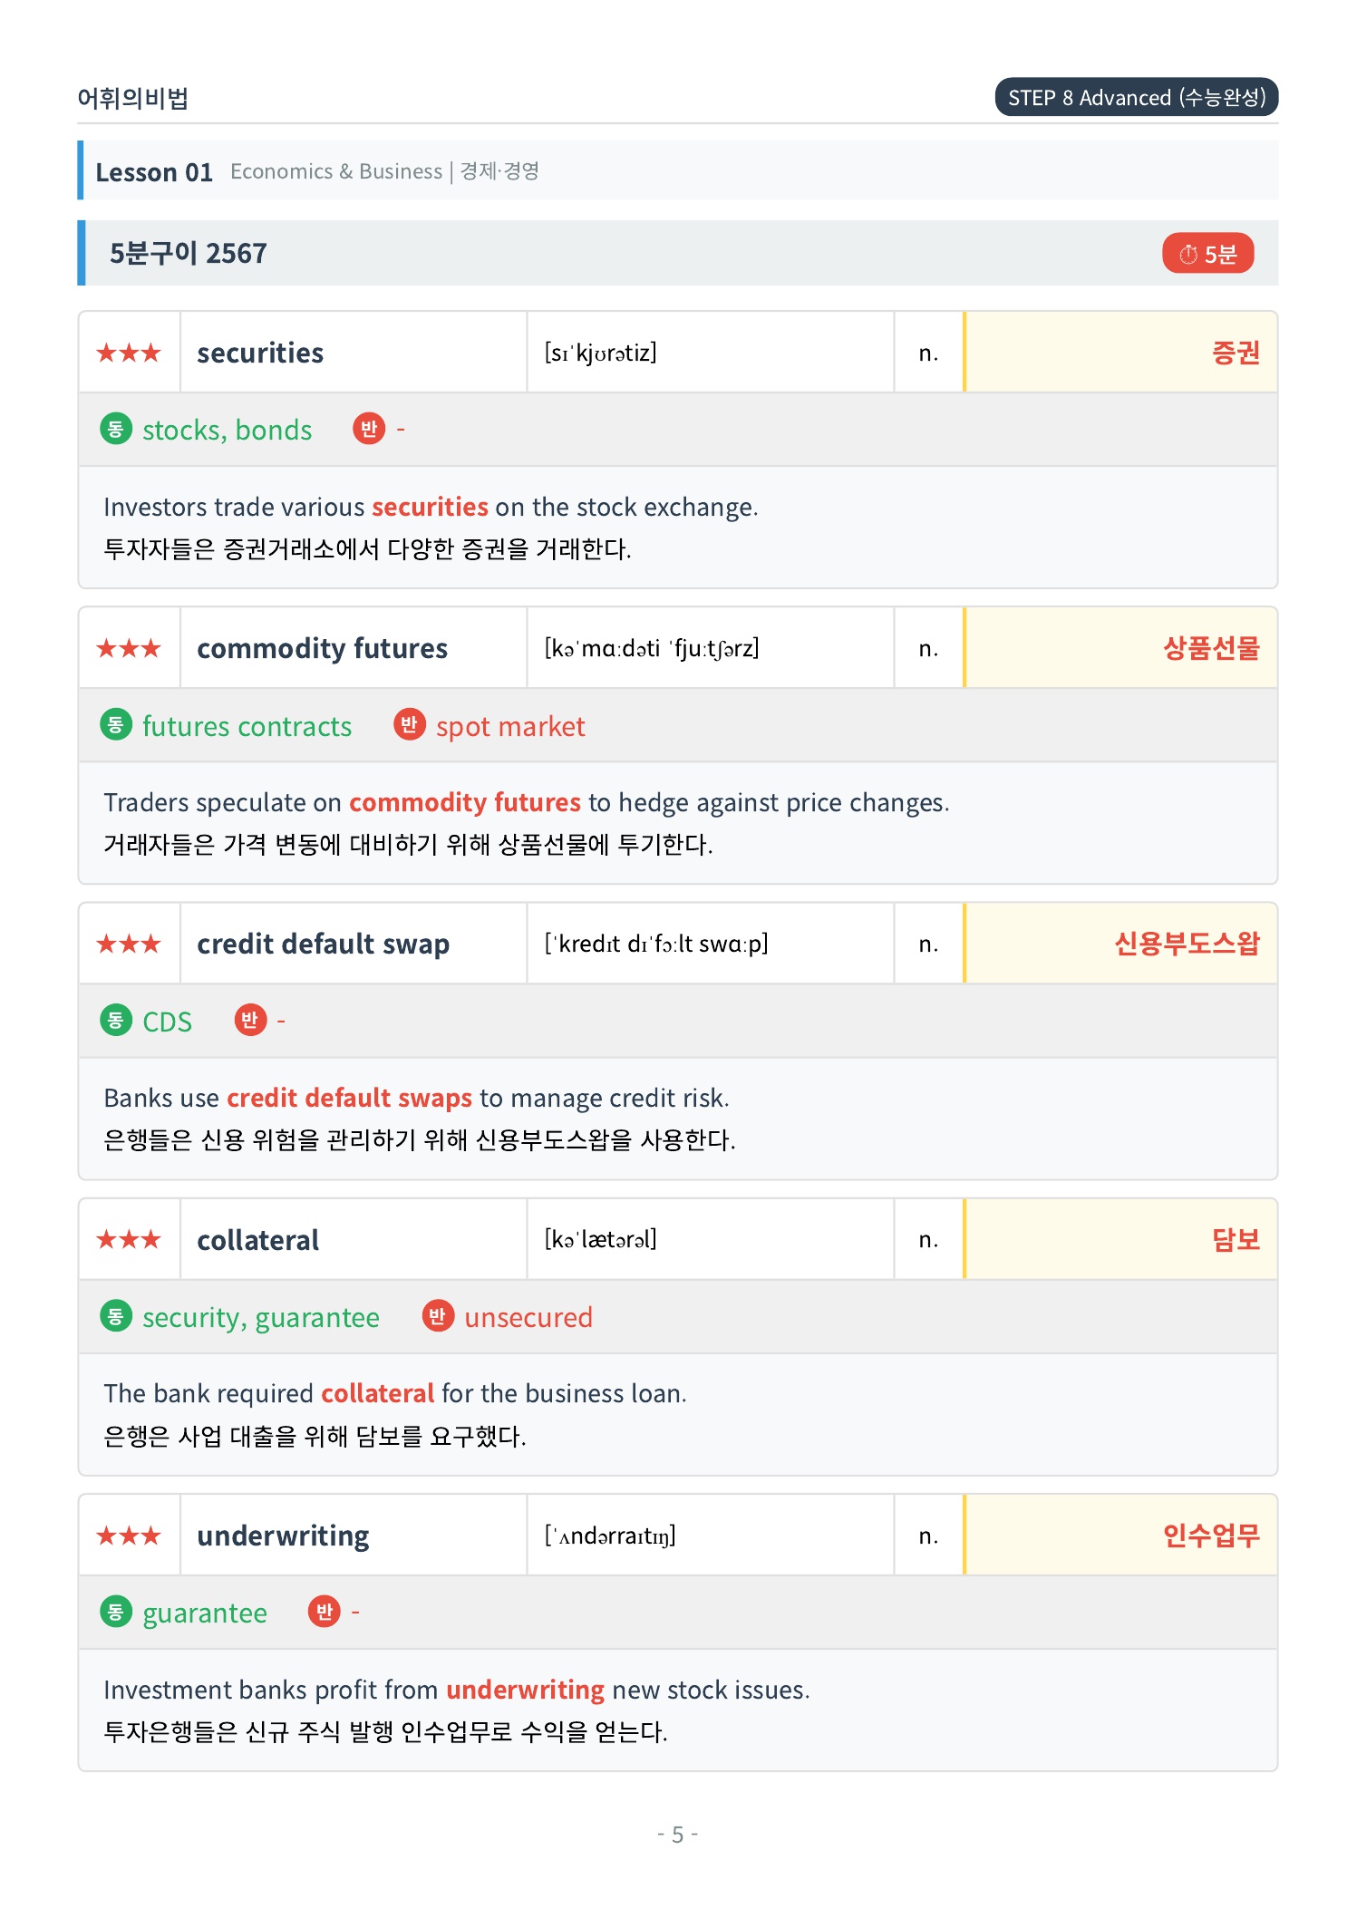Click the 5분구이 2567 section title
This screenshot has width=1357, height=1928.
click(188, 254)
